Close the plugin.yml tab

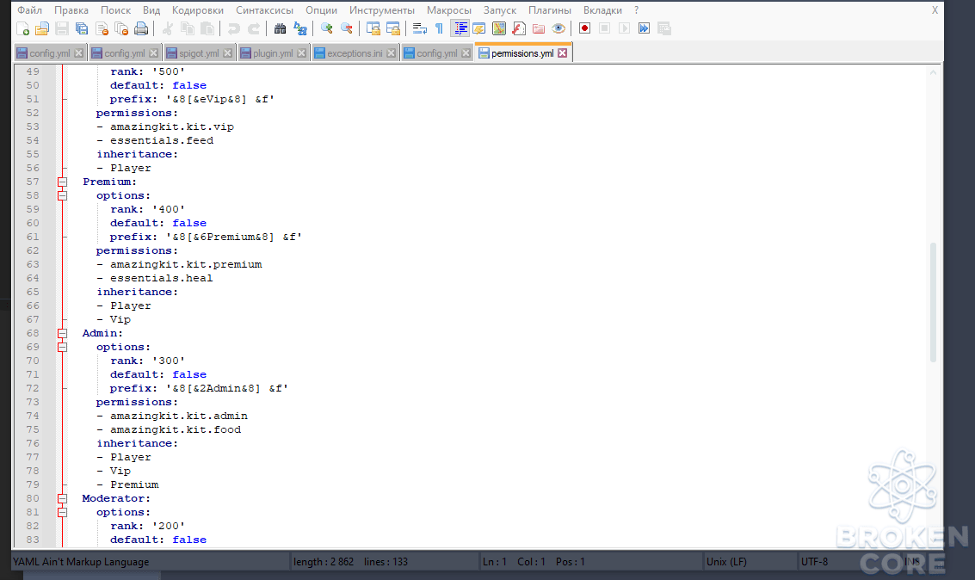301,53
